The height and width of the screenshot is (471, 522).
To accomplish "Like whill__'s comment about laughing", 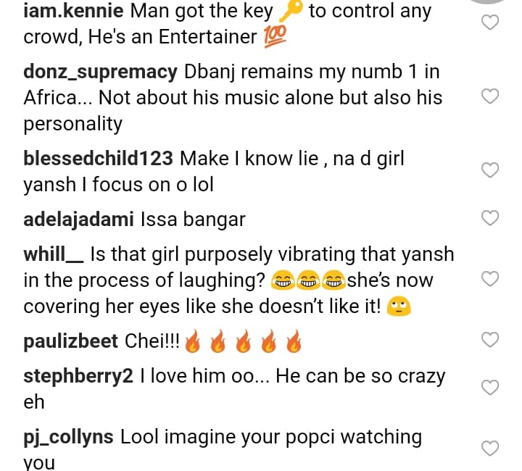I will [x=491, y=279].
